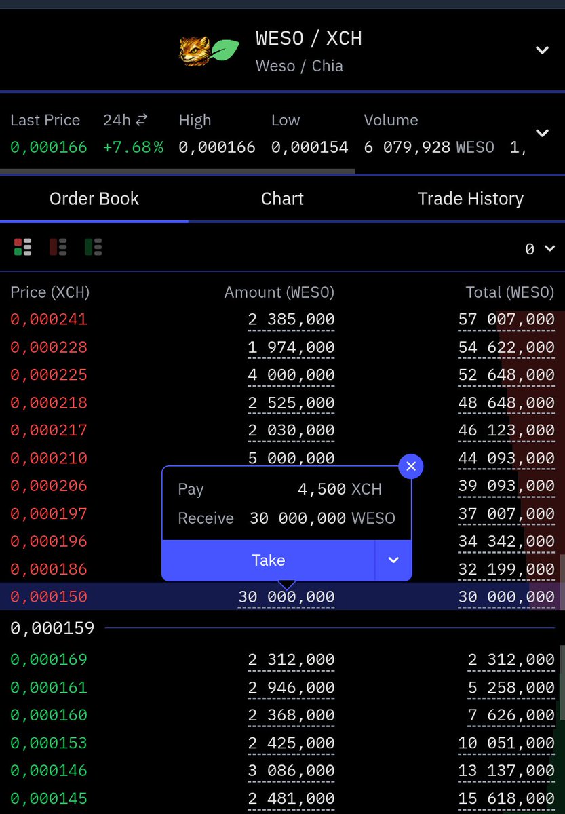The height and width of the screenshot is (814, 565).
Task: Click the mid price 0,000159
Action: pos(52,629)
